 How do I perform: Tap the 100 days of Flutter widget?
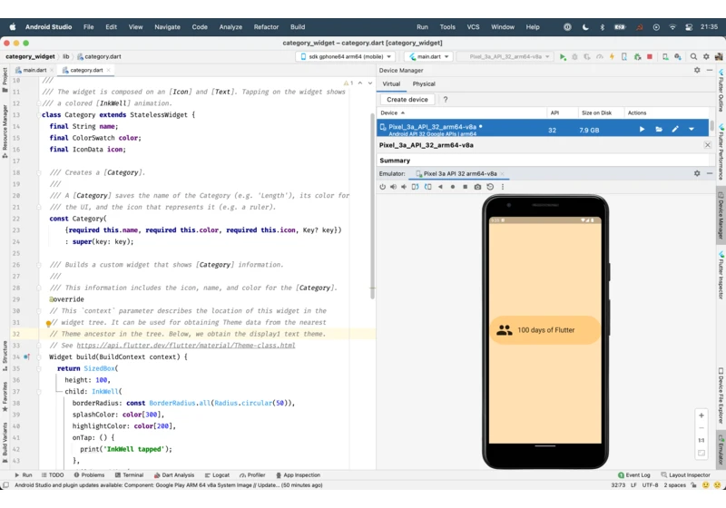[x=545, y=330]
